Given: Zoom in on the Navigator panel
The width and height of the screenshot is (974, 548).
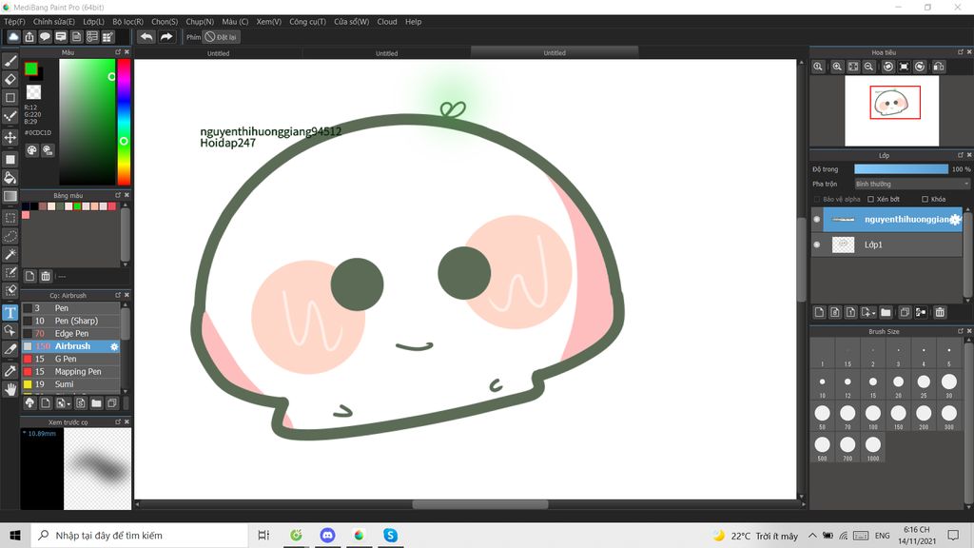Looking at the screenshot, I should (x=837, y=67).
